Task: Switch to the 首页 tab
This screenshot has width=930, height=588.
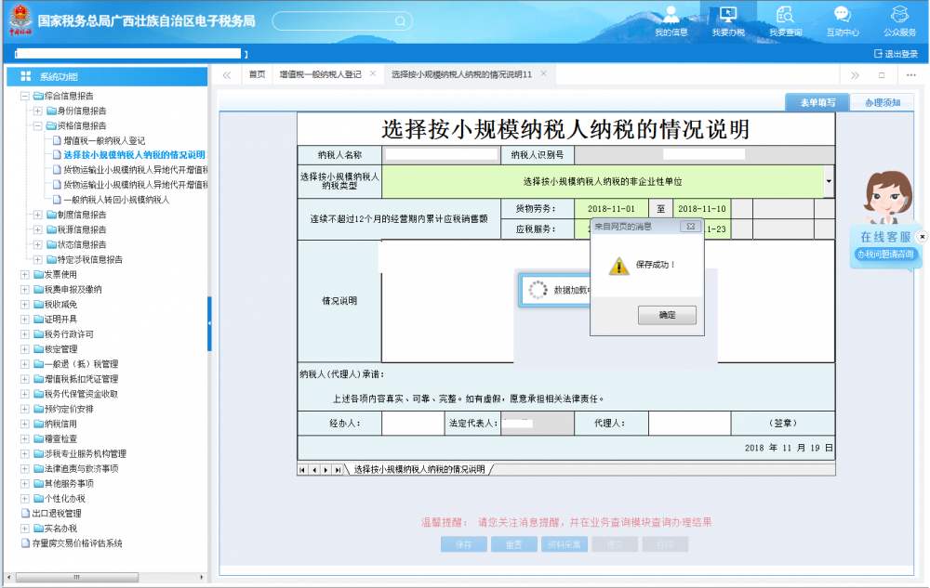Action: pyautogui.click(x=257, y=74)
